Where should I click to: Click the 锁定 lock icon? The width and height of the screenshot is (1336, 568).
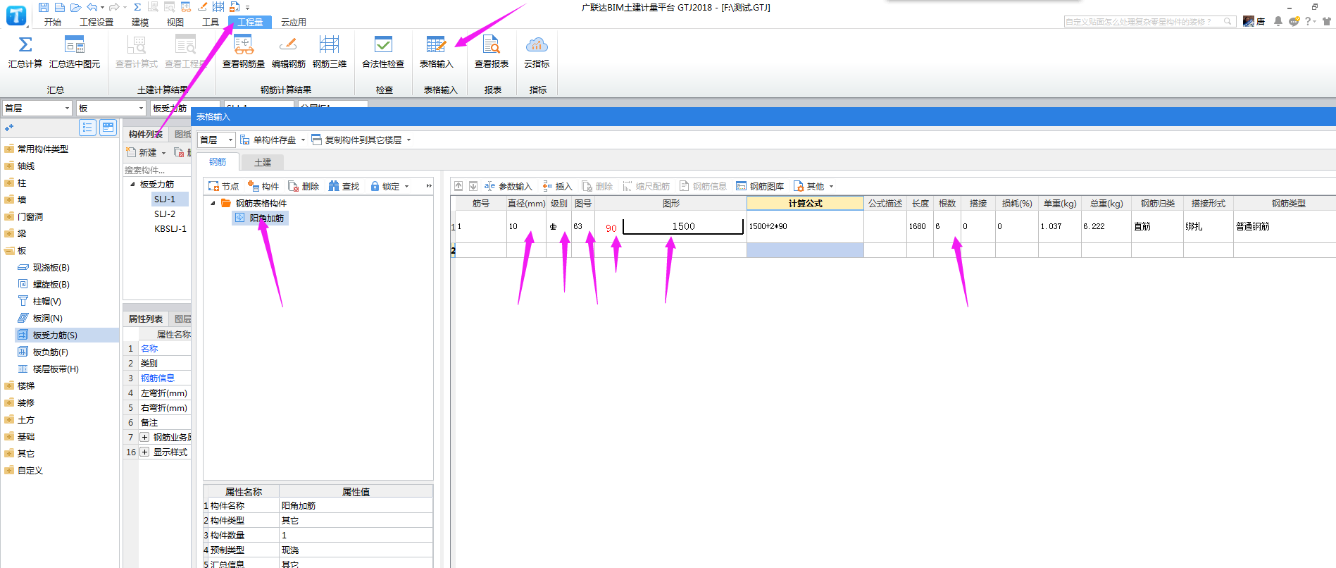pos(375,186)
